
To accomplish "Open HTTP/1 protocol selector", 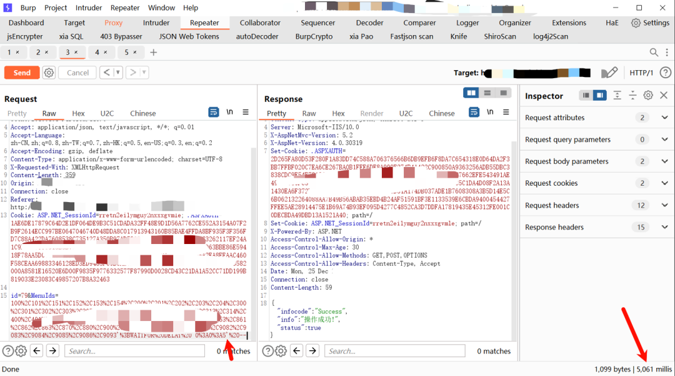I will (641, 73).
